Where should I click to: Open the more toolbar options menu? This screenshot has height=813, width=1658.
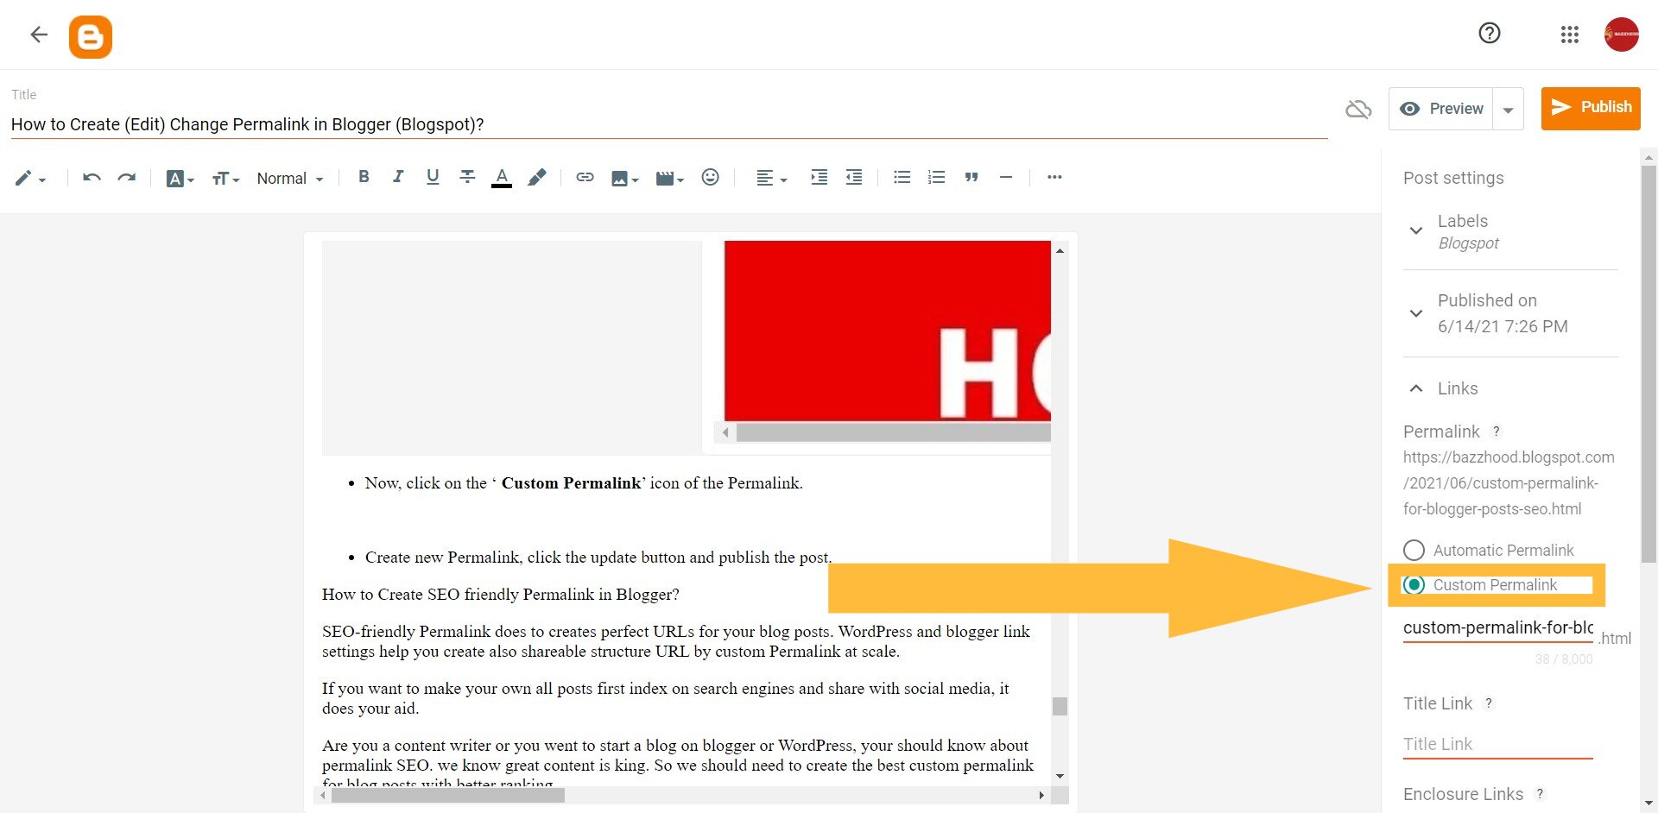[x=1054, y=177]
